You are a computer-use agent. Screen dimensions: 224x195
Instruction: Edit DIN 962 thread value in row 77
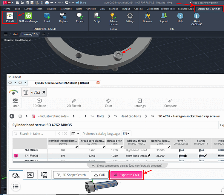tap(149, 156)
